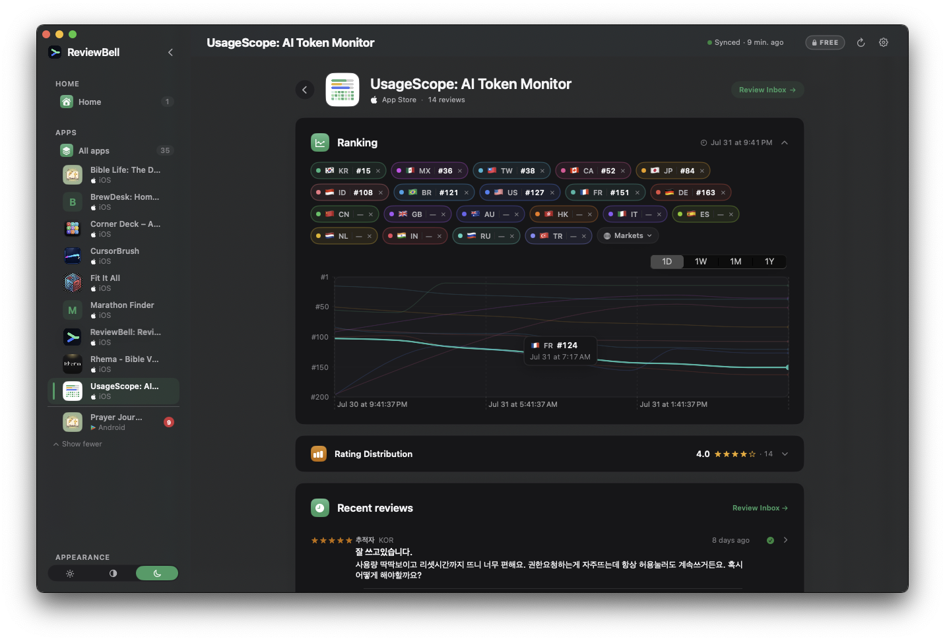Remove the MX market chip
Screen dimensions: 945x641
coord(460,171)
